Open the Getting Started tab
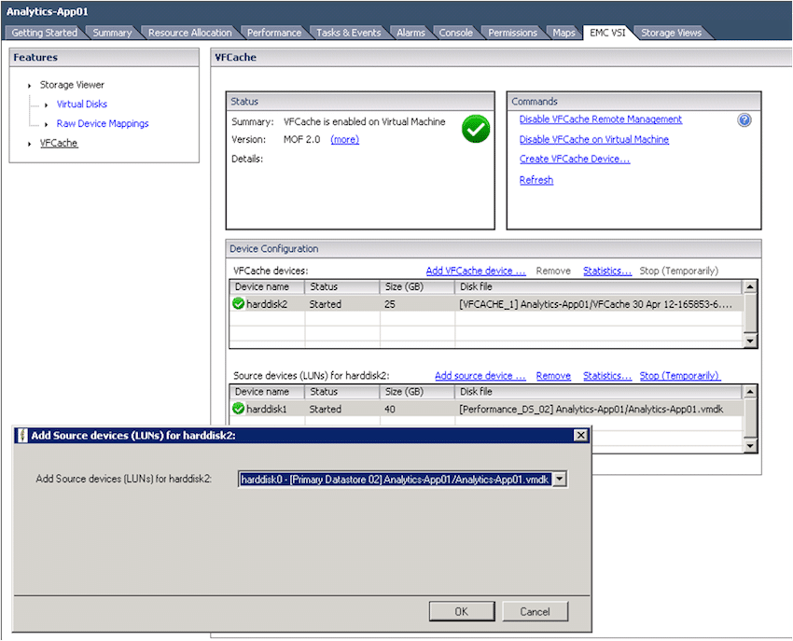Screen dimensions: 793x641 [44, 33]
